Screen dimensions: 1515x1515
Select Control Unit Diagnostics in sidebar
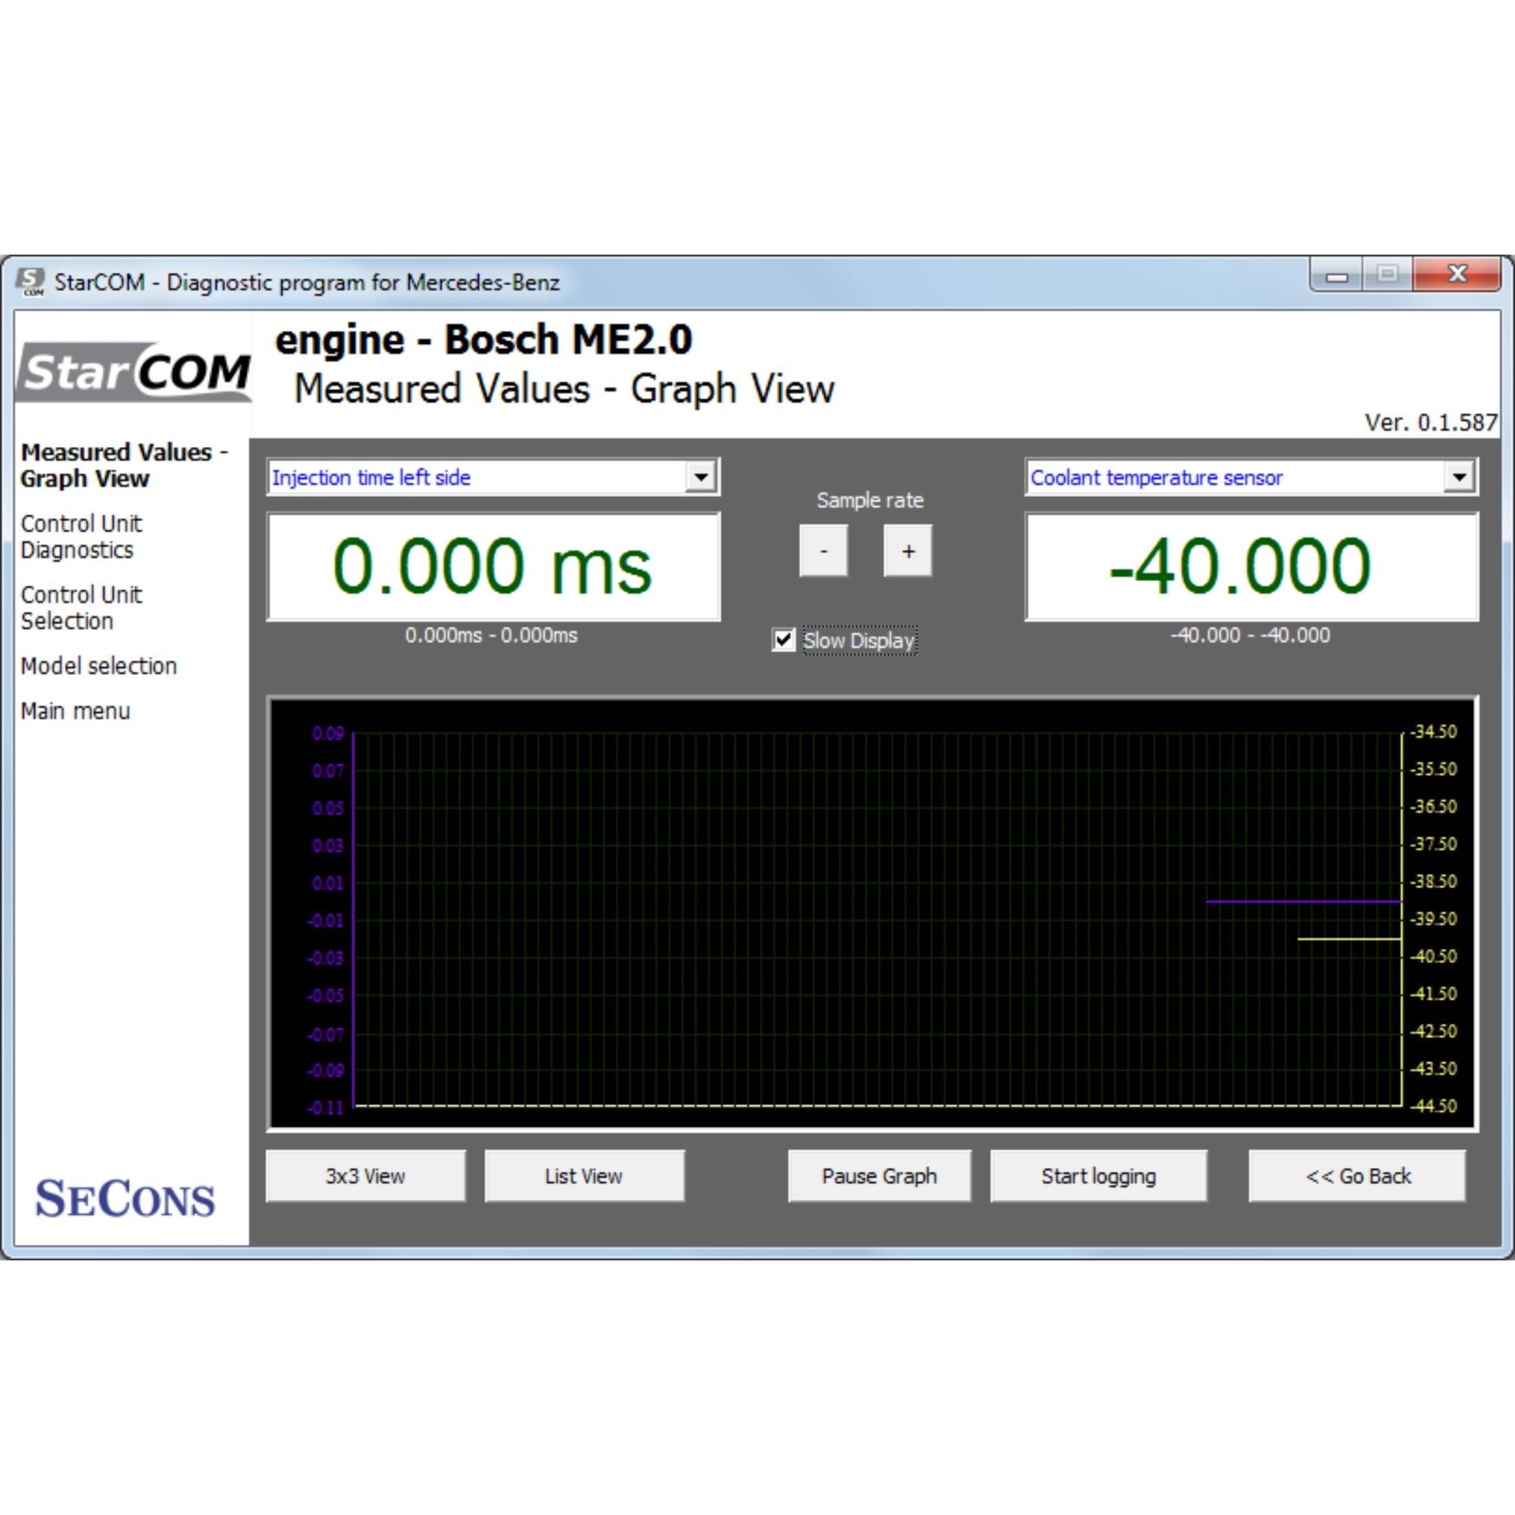coord(82,536)
